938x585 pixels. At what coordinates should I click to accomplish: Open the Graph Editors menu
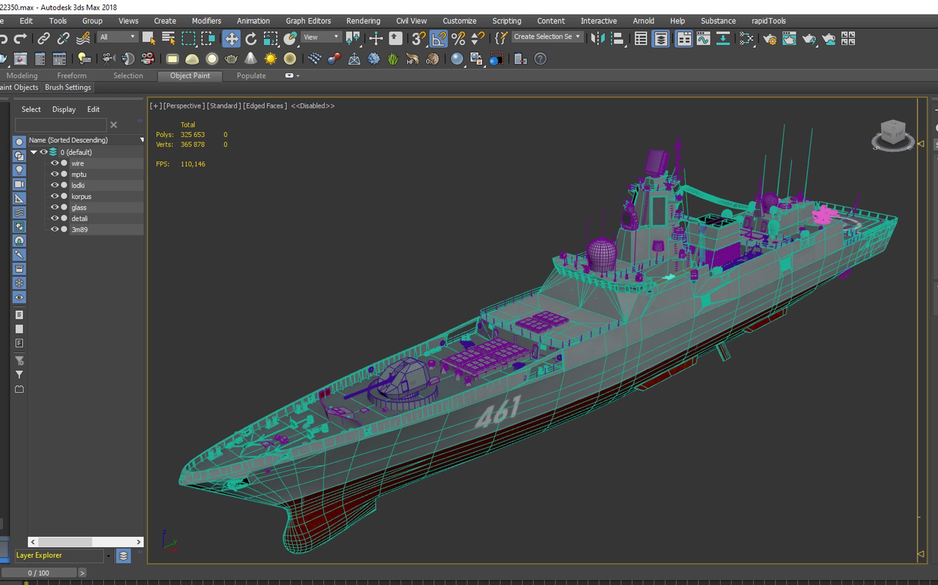point(308,21)
